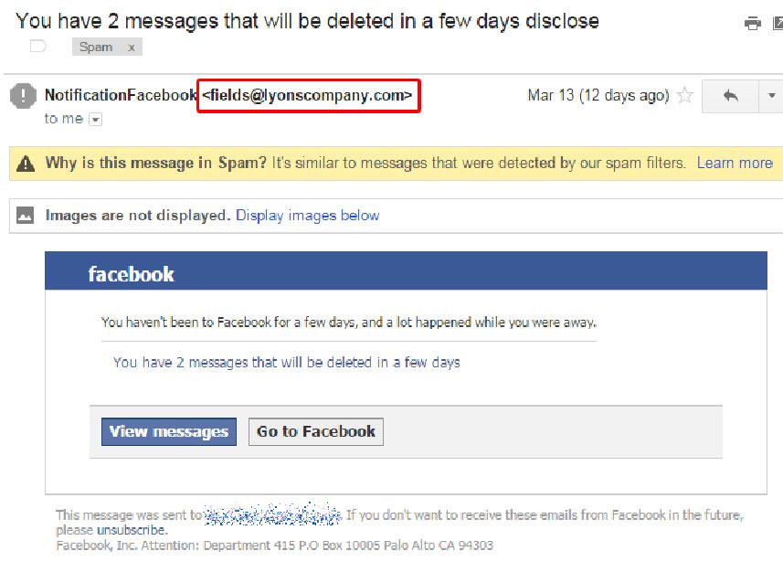This screenshot has width=783, height=572.
Task: Click the Spam label tag
Action: point(96,47)
